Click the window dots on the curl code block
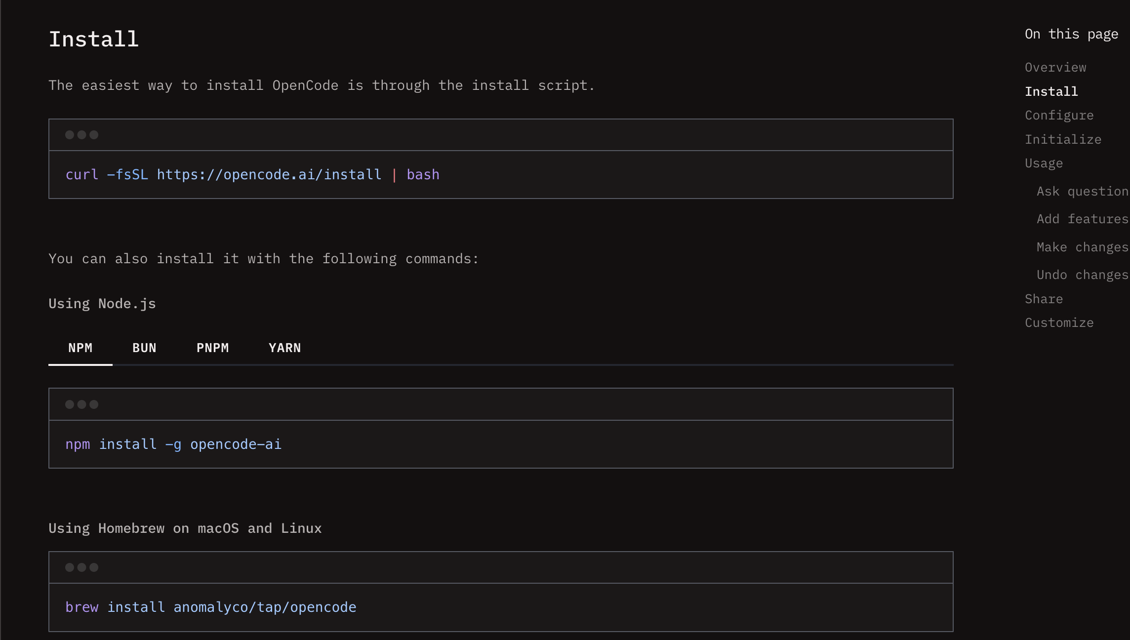This screenshot has height=640, width=1130. point(82,134)
